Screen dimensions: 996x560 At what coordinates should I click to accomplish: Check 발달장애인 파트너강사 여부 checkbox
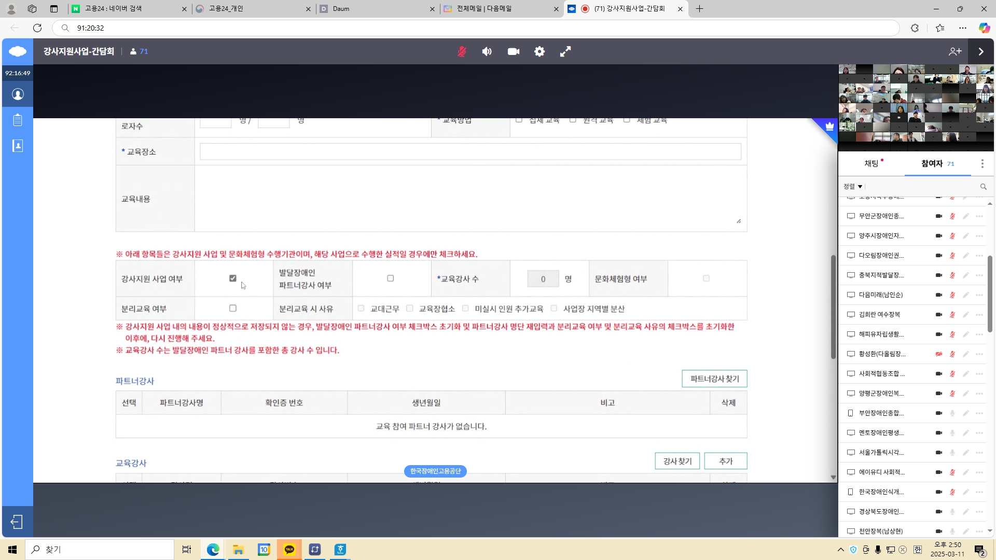391,278
